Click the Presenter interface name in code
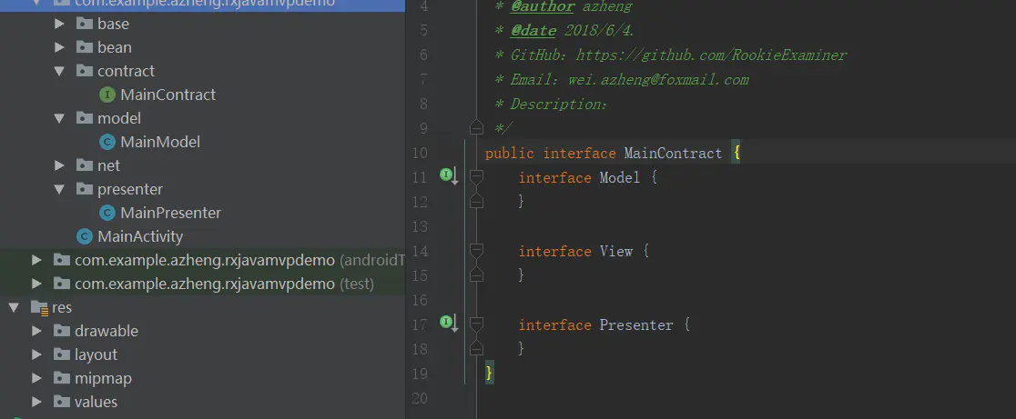Screen dimensions: 1016x419 (x=635, y=324)
